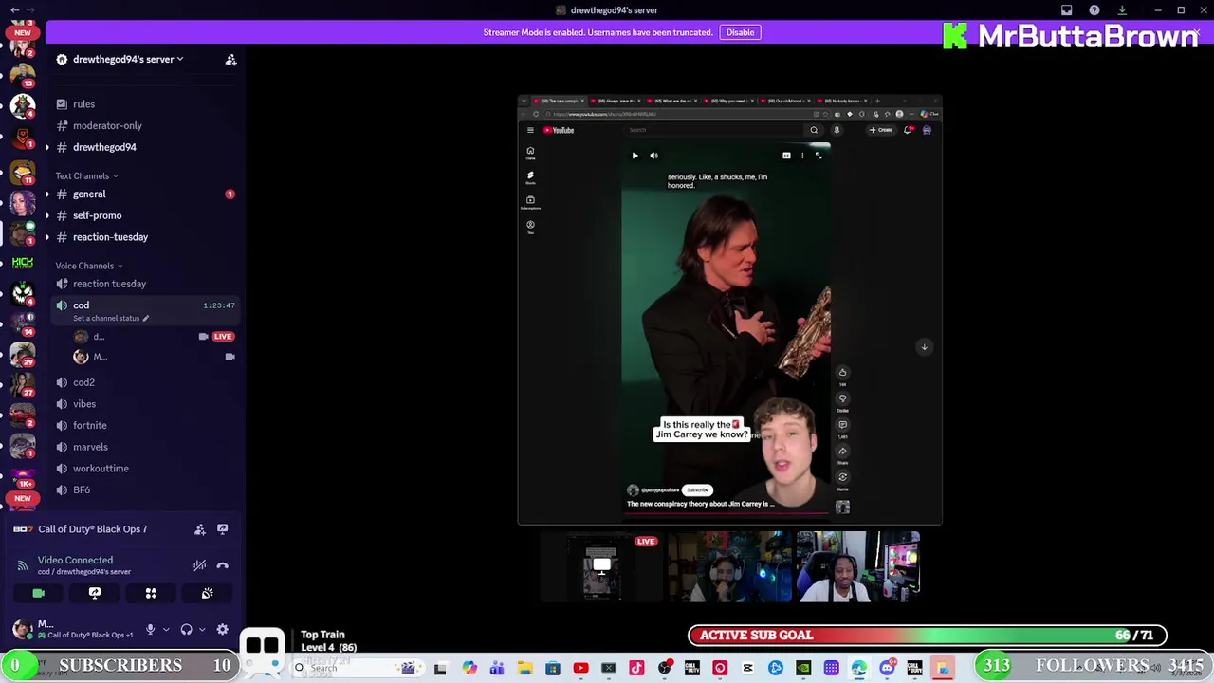
Task: Click YouTube Create button in the stream
Action: tap(881, 130)
